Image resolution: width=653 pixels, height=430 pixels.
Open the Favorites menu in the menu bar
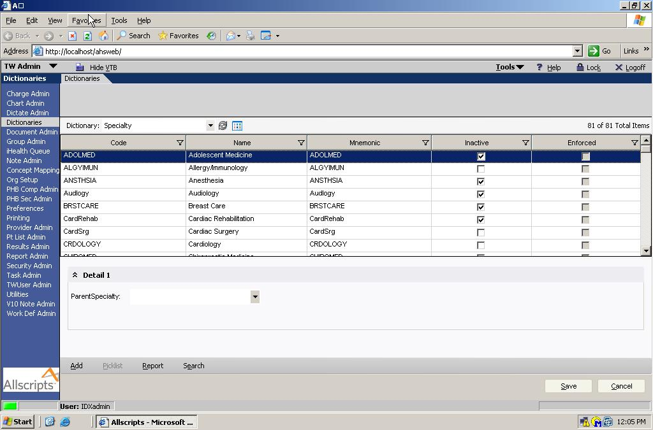(86, 20)
